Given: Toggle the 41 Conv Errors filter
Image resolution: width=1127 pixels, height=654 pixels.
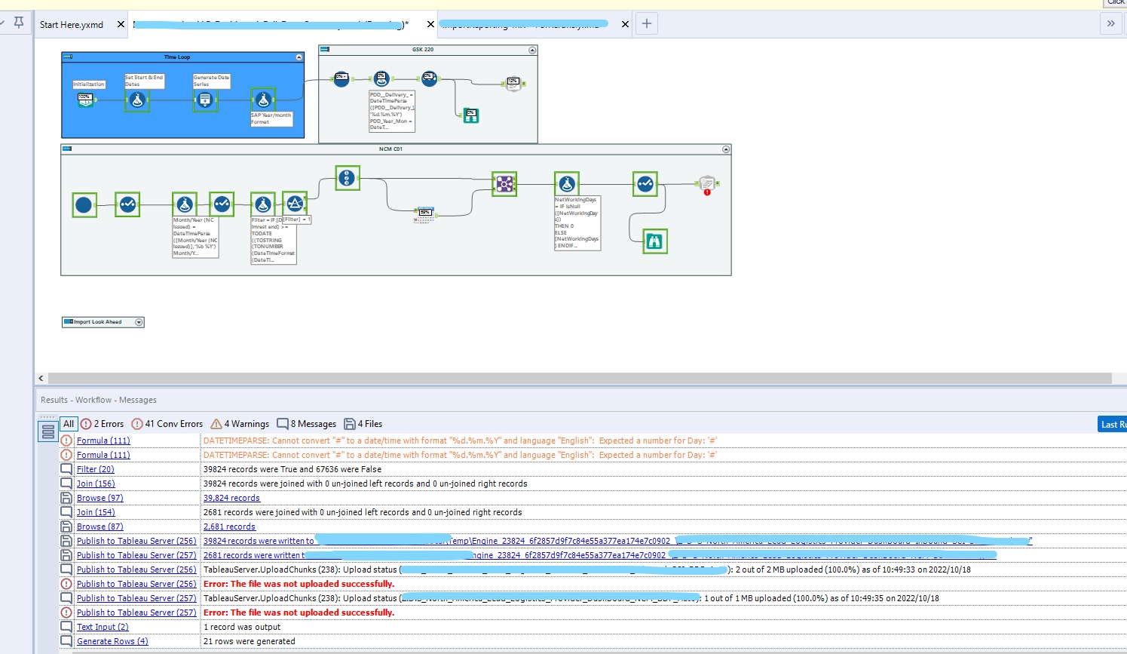Looking at the screenshot, I should (167, 424).
